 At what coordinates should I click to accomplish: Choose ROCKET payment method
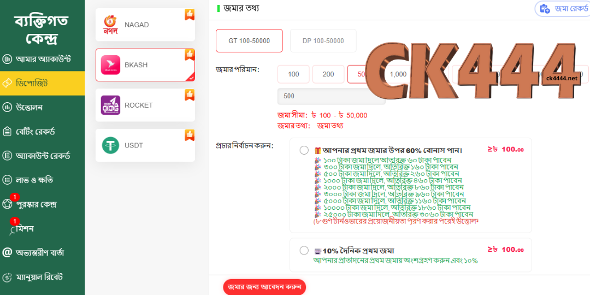tap(145, 105)
